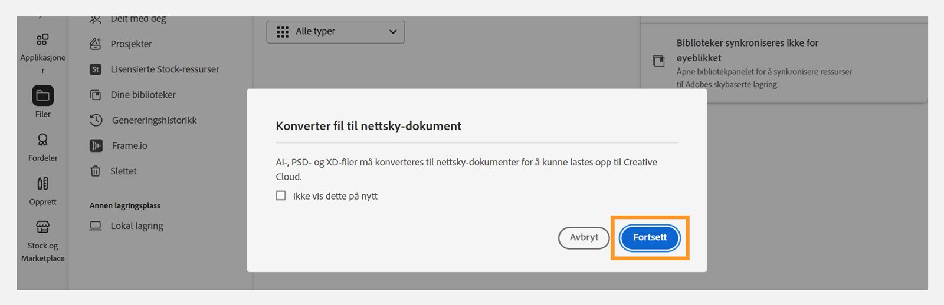Click the Slettet trash icon

95,171
